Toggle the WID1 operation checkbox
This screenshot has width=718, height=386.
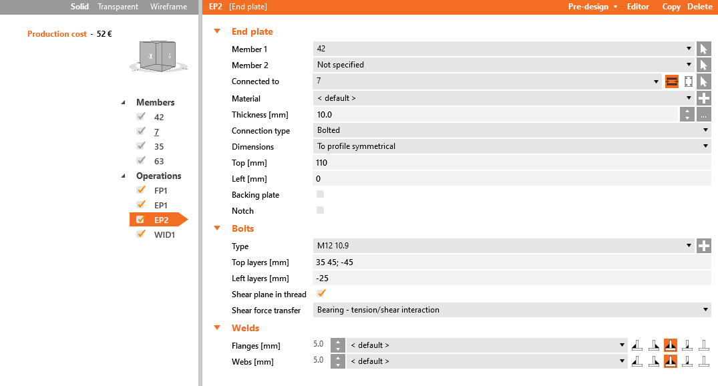(x=141, y=234)
